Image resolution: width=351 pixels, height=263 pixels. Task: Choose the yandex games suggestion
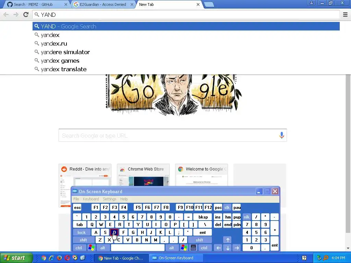click(x=186, y=61)
